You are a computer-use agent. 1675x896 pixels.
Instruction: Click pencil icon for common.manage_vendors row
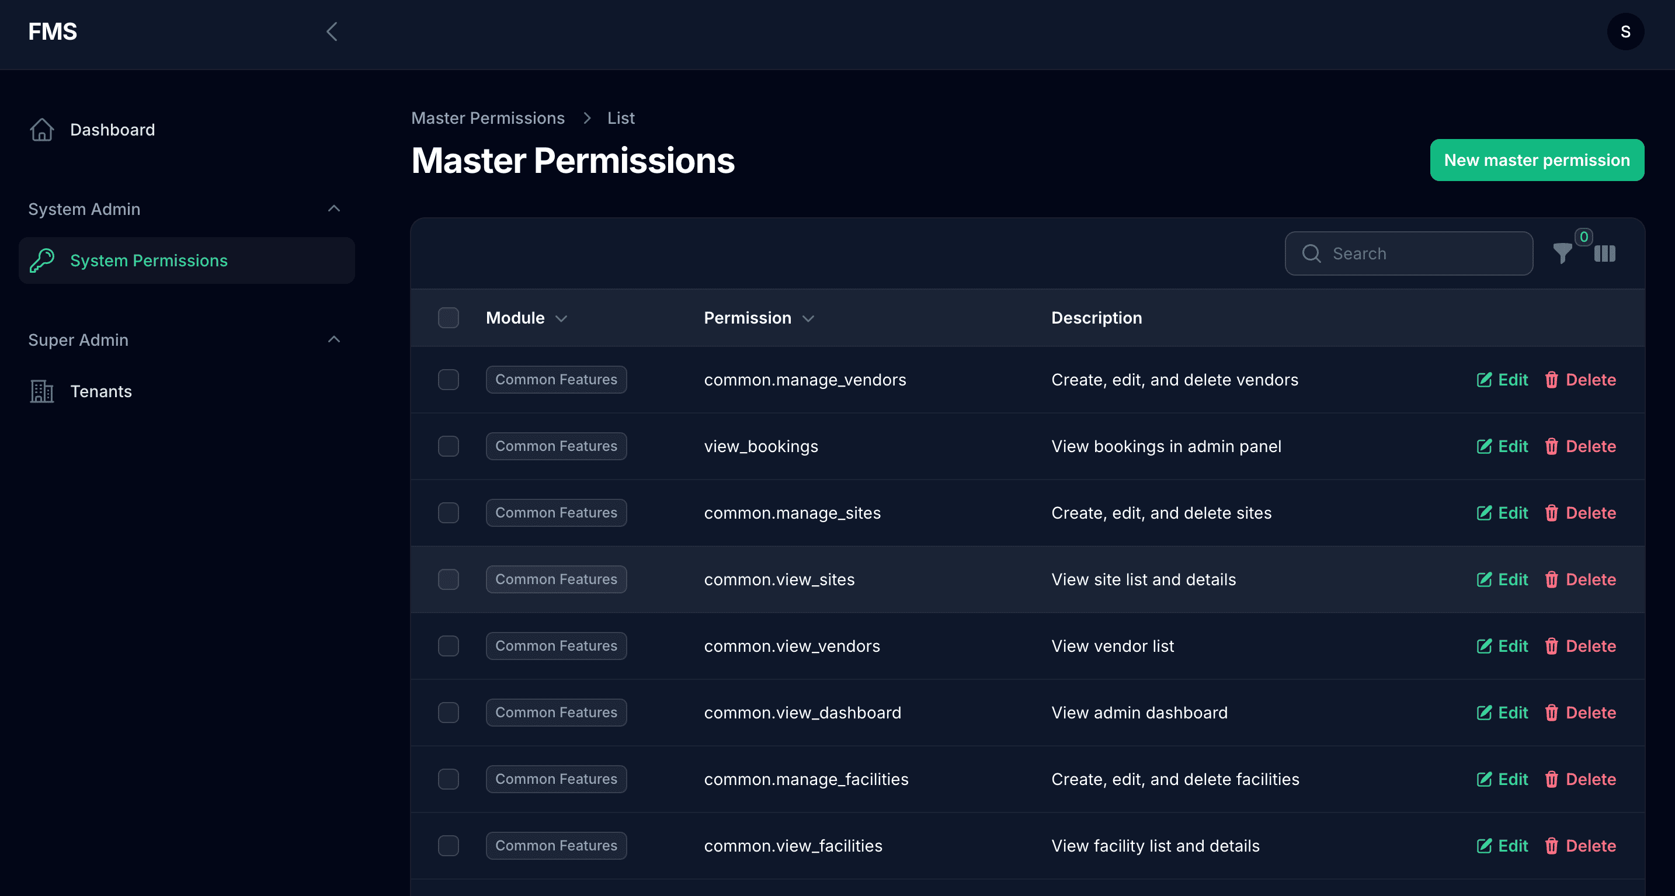[1484, 380]
